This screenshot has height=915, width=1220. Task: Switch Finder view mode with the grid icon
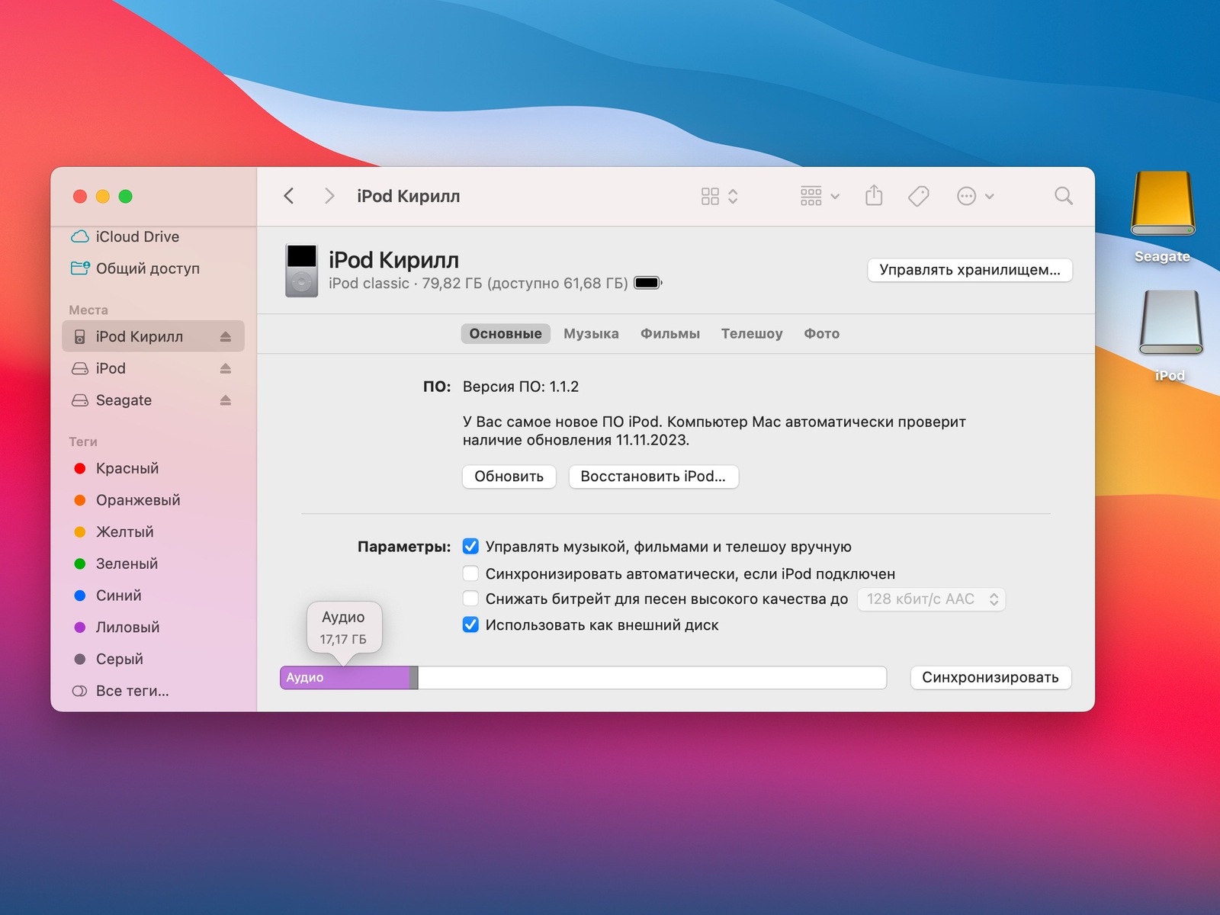pos(719,197)
